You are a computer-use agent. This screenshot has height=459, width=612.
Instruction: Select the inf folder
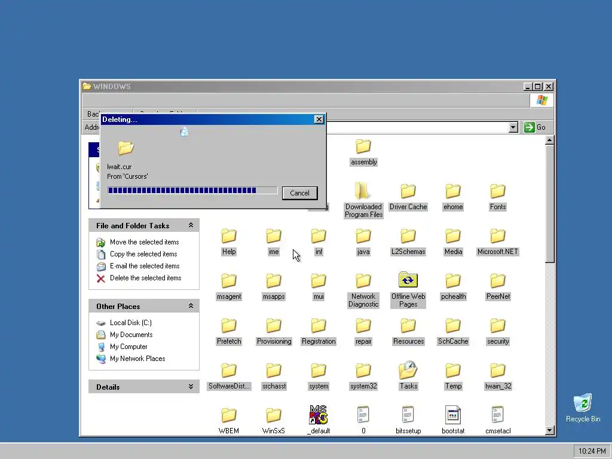[x=319, y=242]
